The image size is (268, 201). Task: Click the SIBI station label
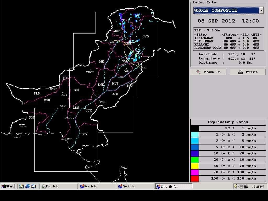(x=77, y=90)
